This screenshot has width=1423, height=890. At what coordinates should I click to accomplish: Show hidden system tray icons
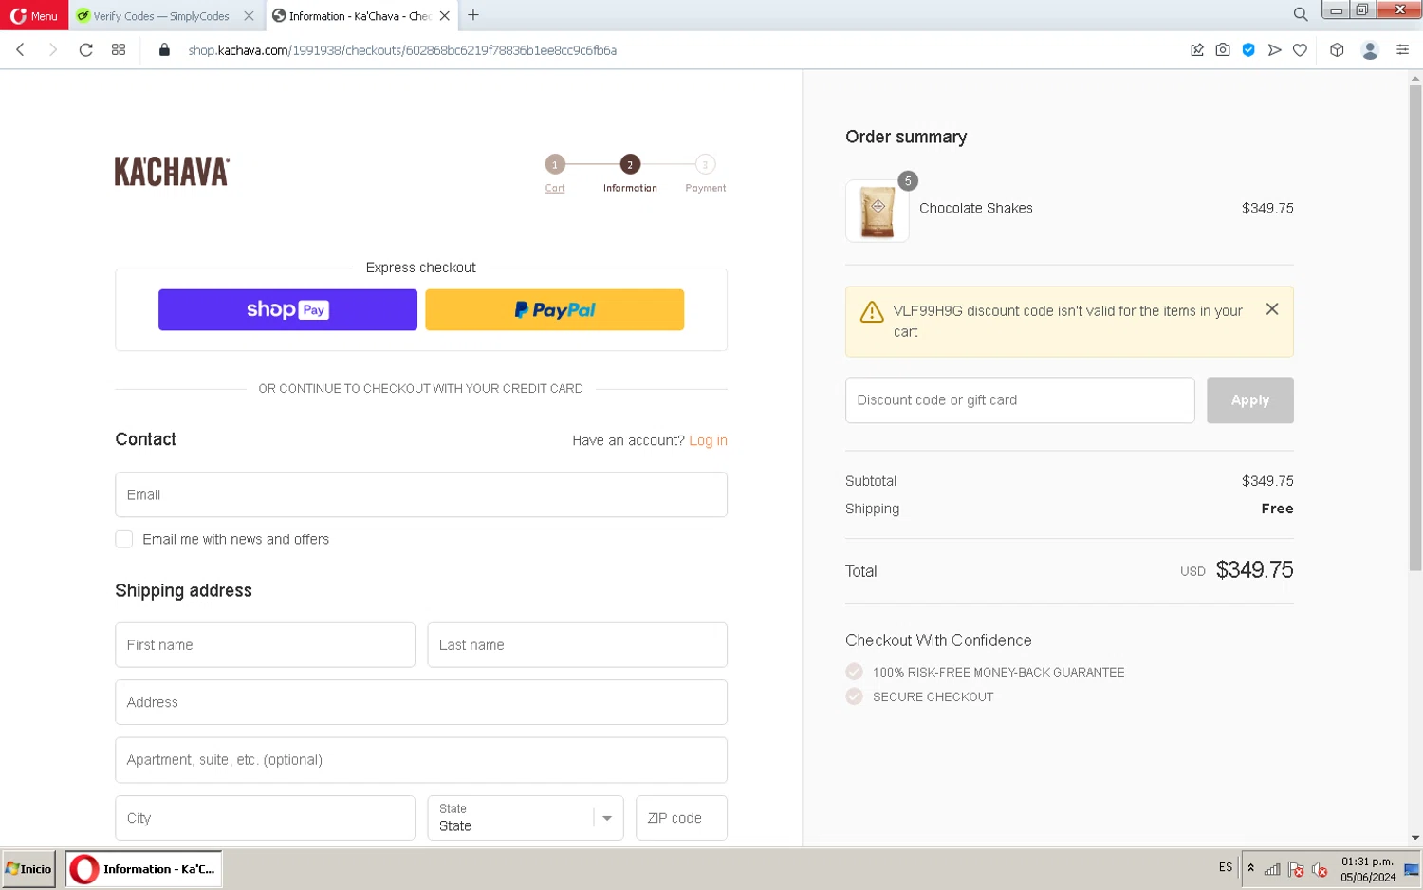point(1250,868)
